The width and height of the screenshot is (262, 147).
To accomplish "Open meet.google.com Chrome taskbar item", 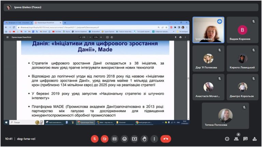I will point(144,122).
